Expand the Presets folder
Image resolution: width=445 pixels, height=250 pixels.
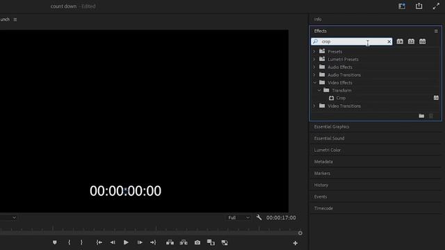pyautogui.click(x=314, y=51)
